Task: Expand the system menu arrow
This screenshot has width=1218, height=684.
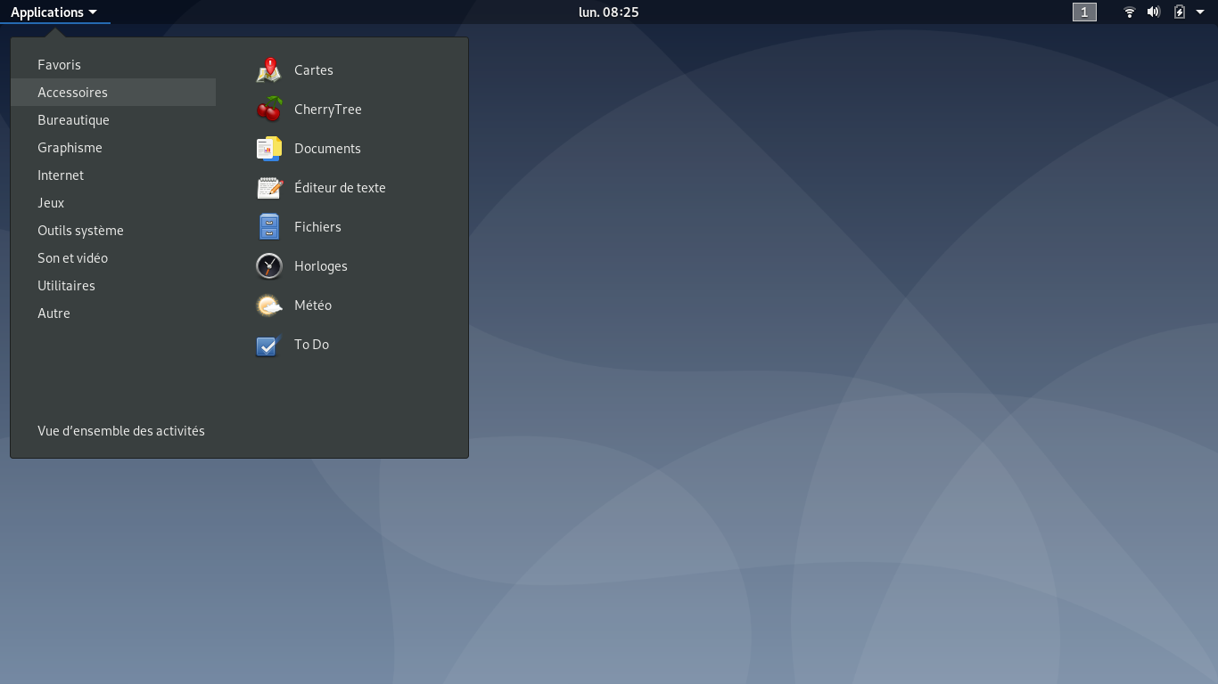Action: (1200, 12)
